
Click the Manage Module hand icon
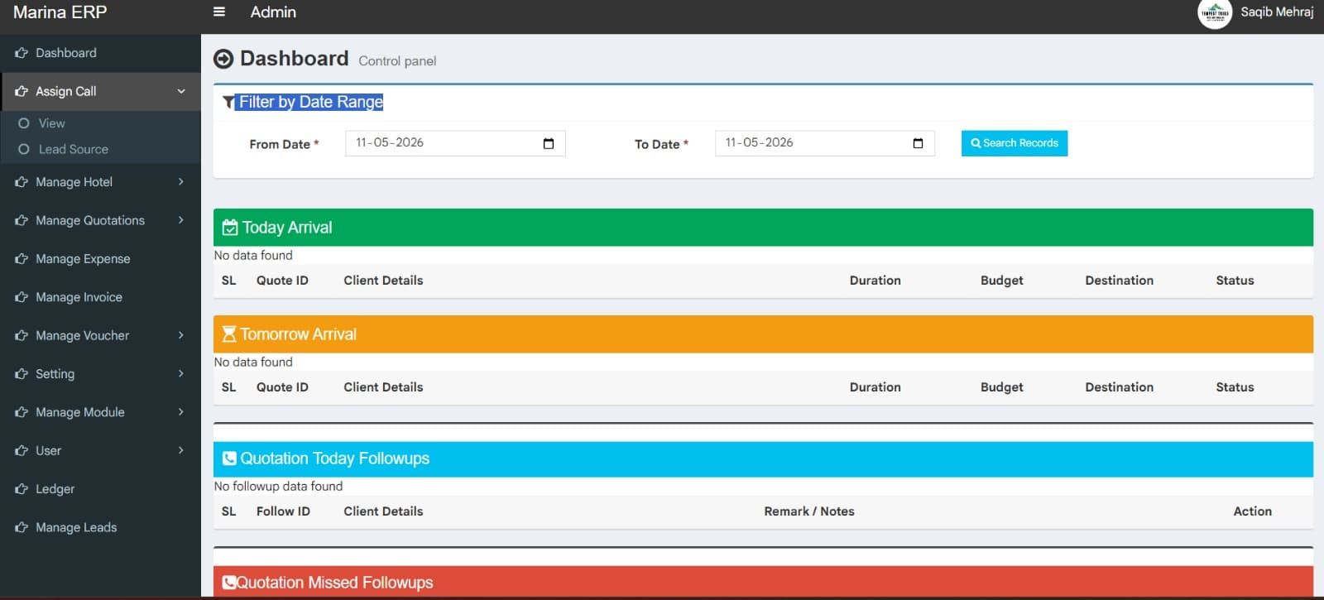22,412
